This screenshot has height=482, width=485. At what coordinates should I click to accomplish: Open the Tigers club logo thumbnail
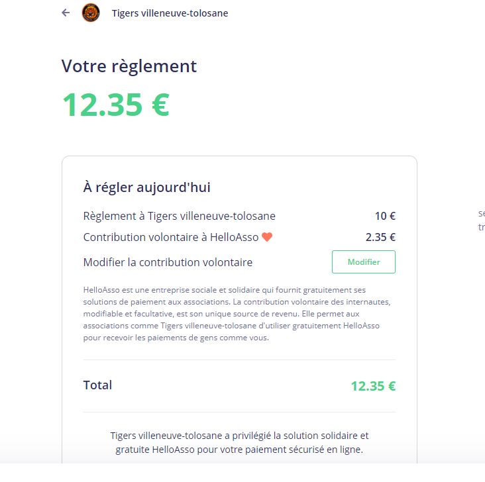pos(91,13)
